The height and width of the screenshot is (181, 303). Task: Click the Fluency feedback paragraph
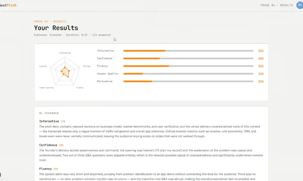[x=147, y=176]
